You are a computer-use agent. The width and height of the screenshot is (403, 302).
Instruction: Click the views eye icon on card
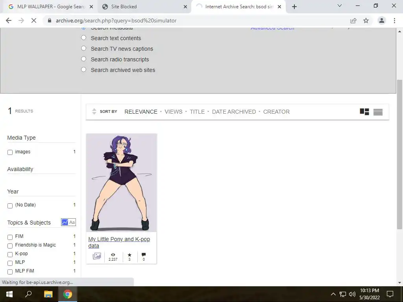click(x=113, y=254)
